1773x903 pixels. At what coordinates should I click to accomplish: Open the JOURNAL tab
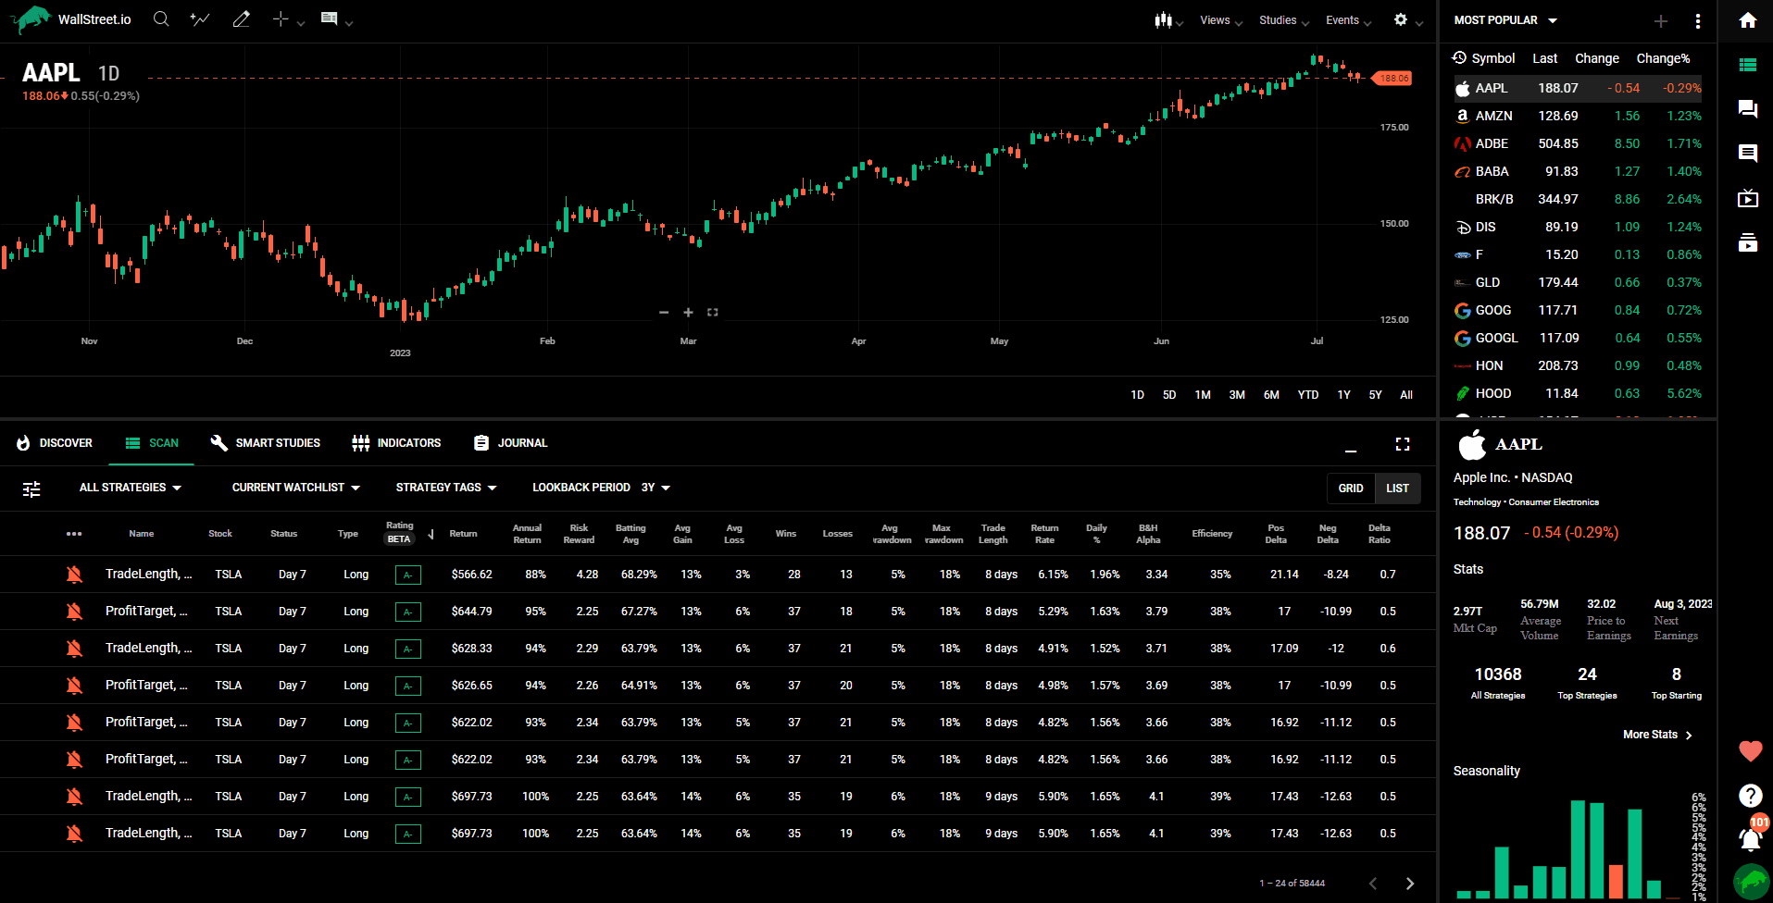510,443
